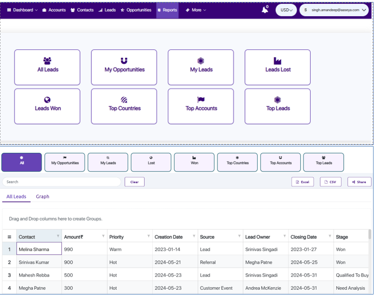Click into the Search input field

pos(61,182)
